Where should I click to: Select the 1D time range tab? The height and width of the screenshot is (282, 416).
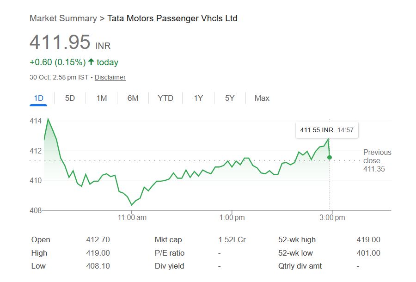tap(38, 98)
